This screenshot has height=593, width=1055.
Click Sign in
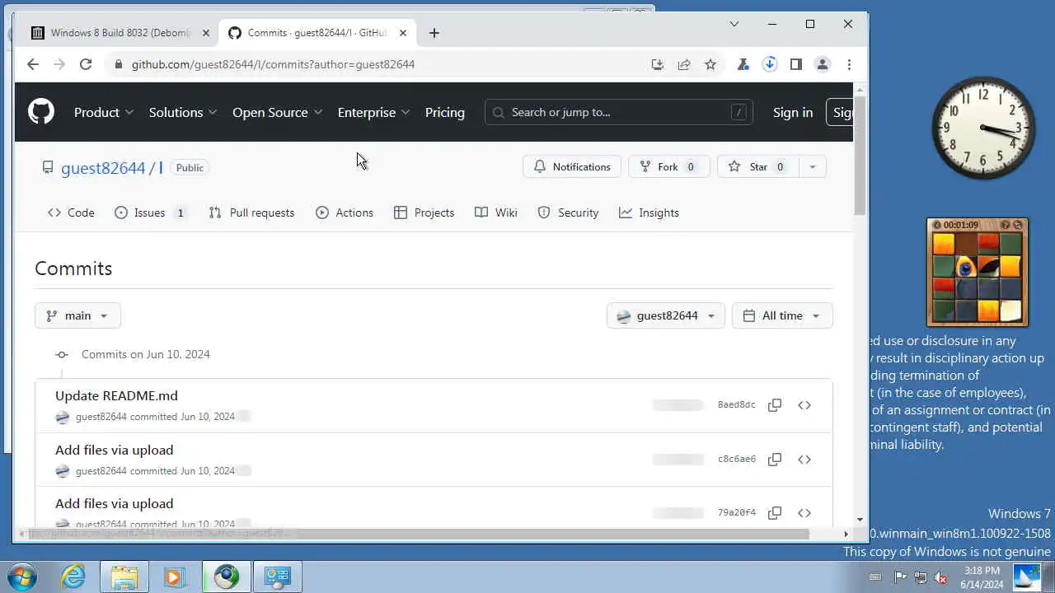[793, 112]
